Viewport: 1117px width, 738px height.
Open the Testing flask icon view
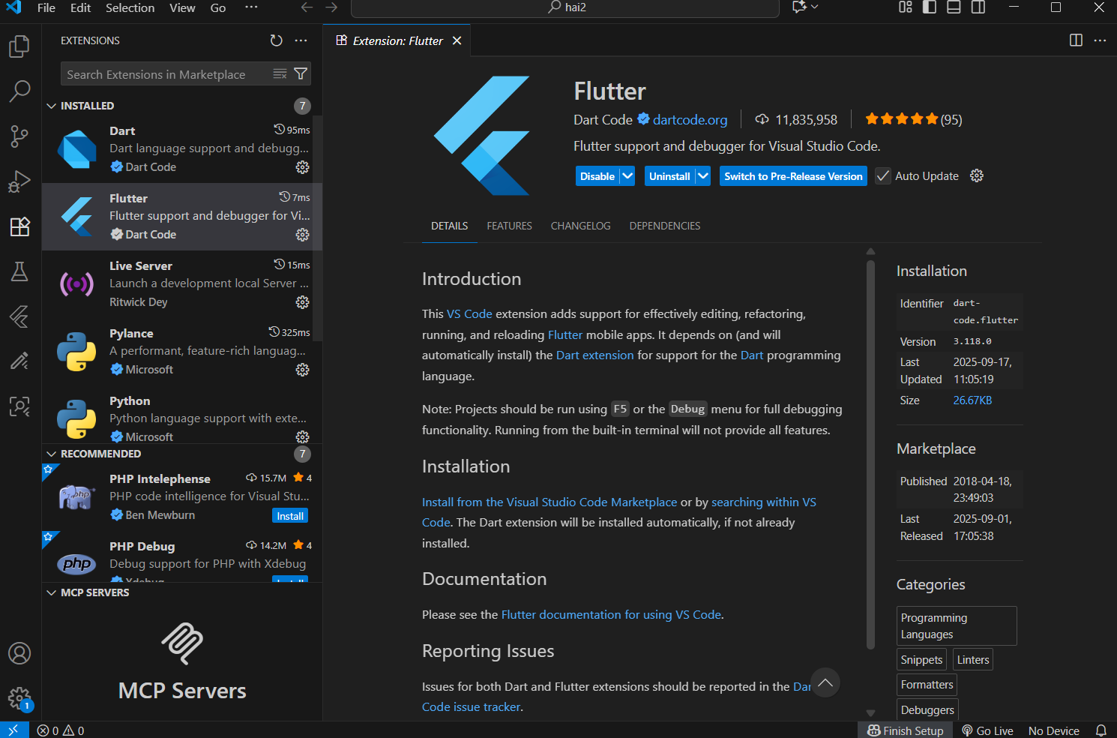pyautogui.click(x=19, y=271)
